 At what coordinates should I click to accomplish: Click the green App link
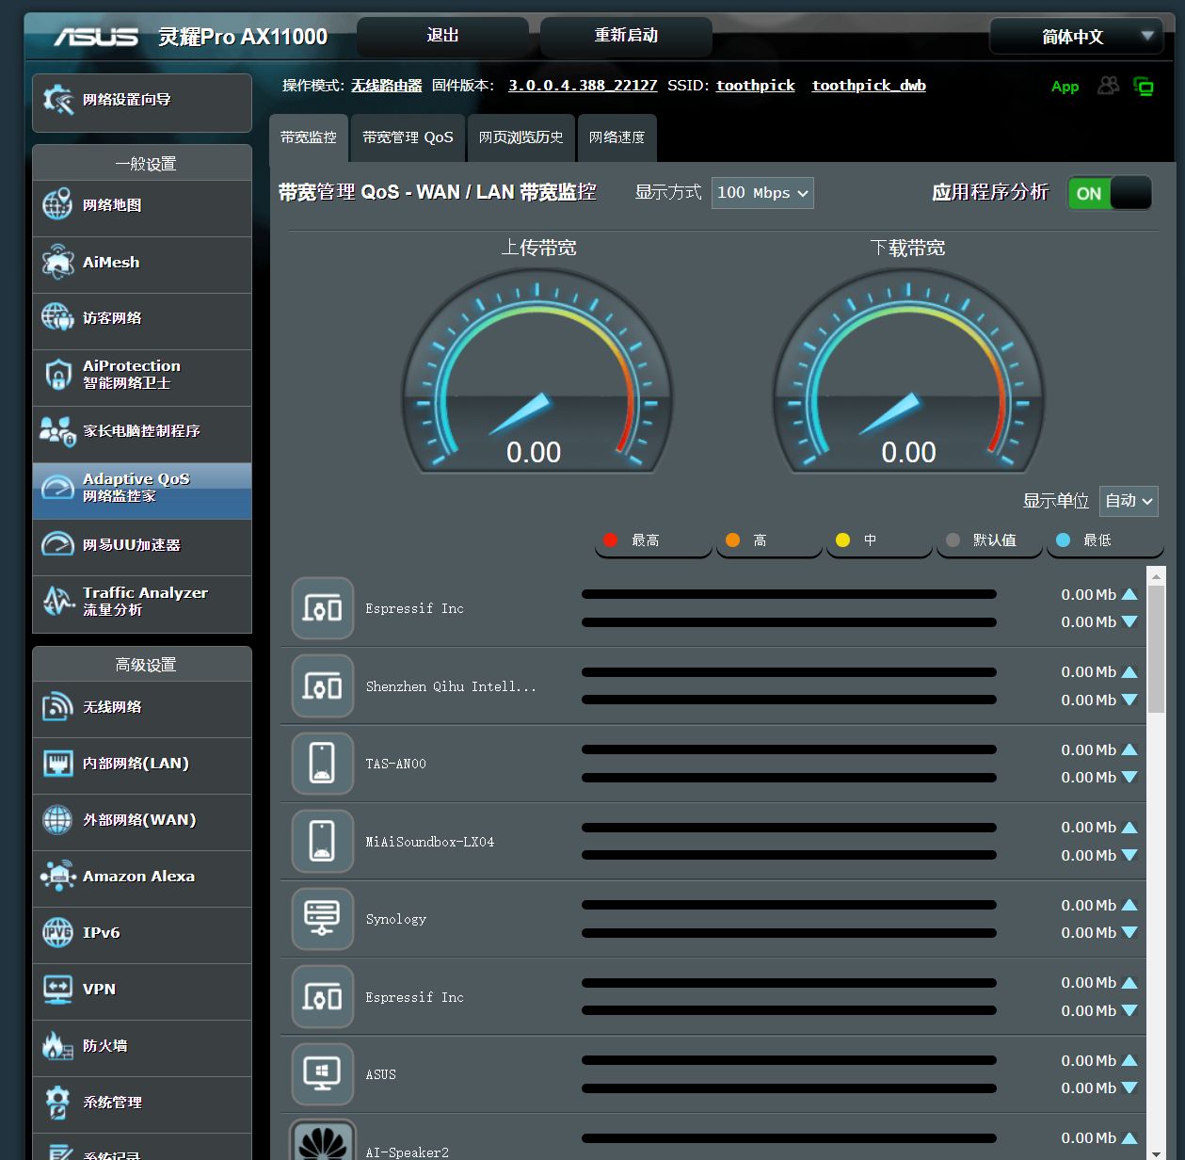click(1065, 87)
